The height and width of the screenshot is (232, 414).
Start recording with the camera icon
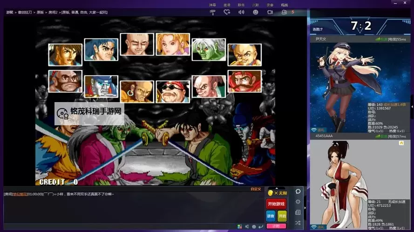(x=270, y=12)
